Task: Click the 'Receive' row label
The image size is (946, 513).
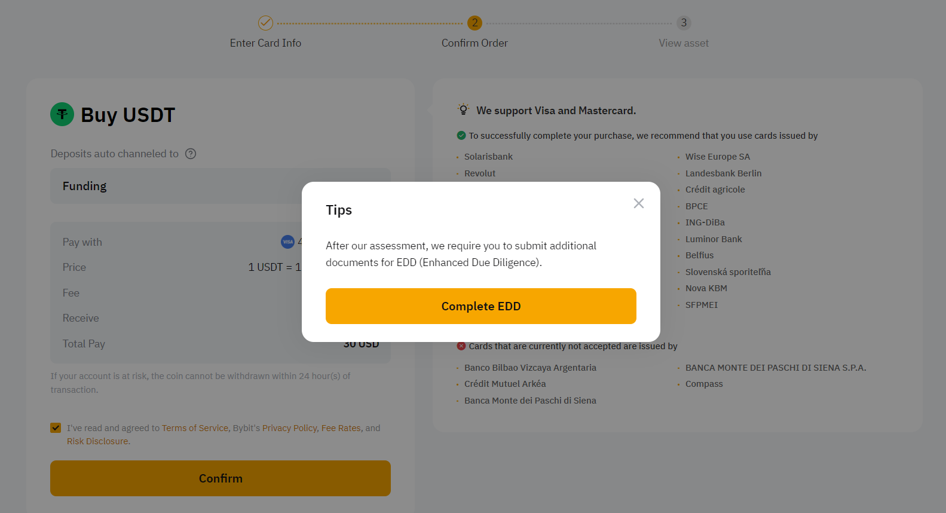Action: (x=81, y=318)
